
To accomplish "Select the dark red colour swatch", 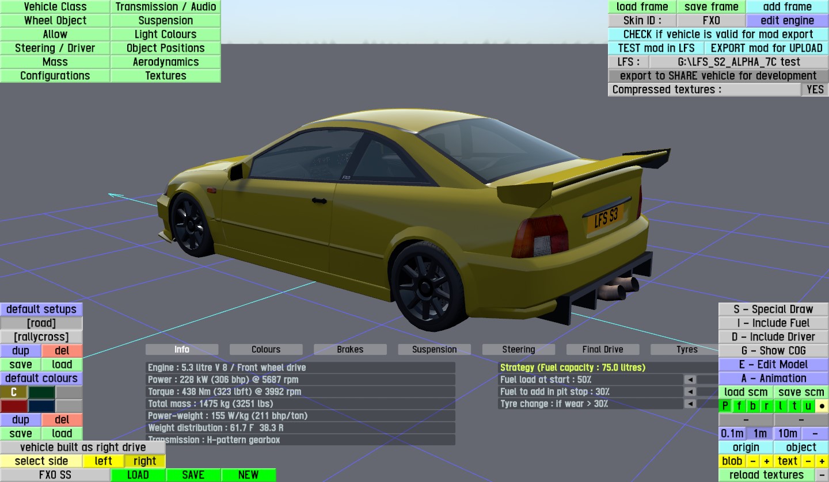I will tap(14, 406).
